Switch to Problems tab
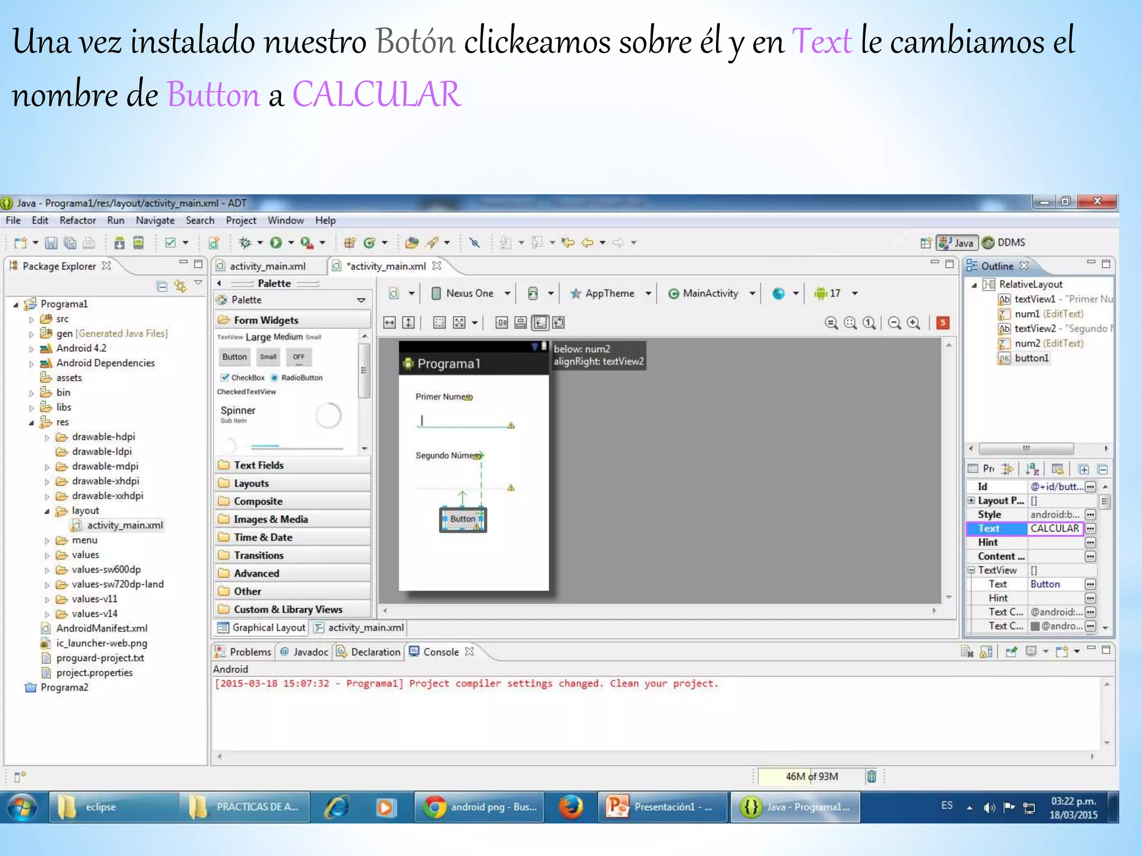The height and width of the screenshot is (856, 1142). [x=244, y=652]
